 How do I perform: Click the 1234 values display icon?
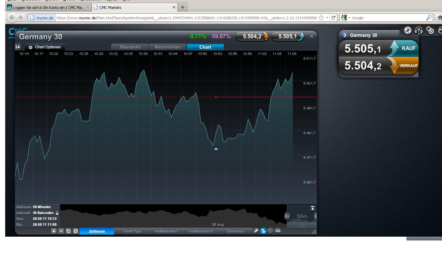(x=278, y=231)
